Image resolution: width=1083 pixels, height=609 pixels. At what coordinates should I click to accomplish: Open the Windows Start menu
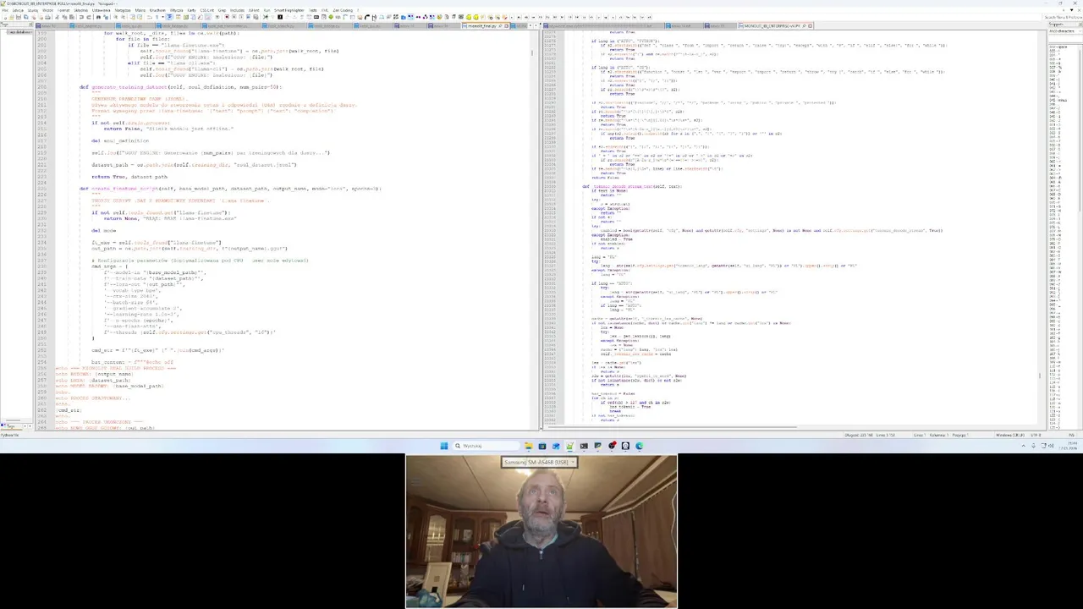[x=444, y=446]
